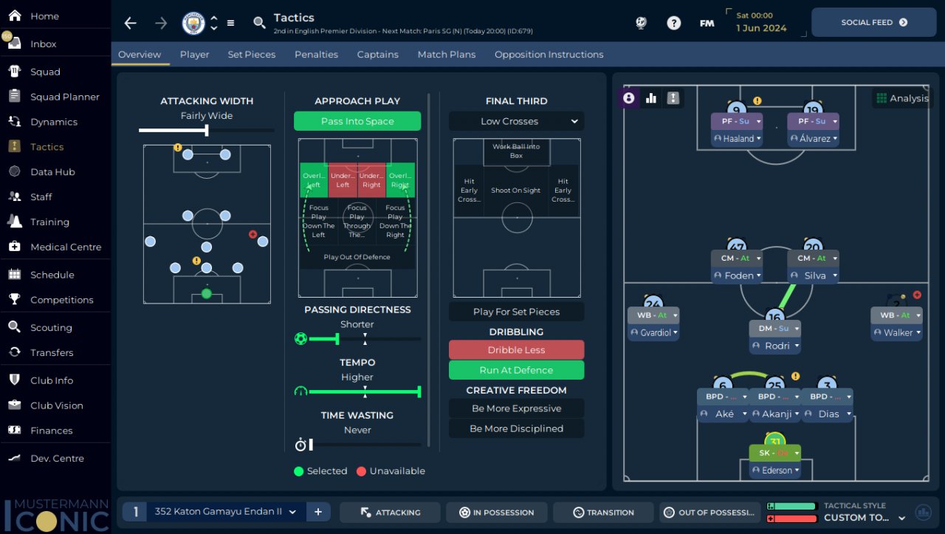Toggle the Overlap Right instruction
Viewport: 945px width, 534px height.
400,180
